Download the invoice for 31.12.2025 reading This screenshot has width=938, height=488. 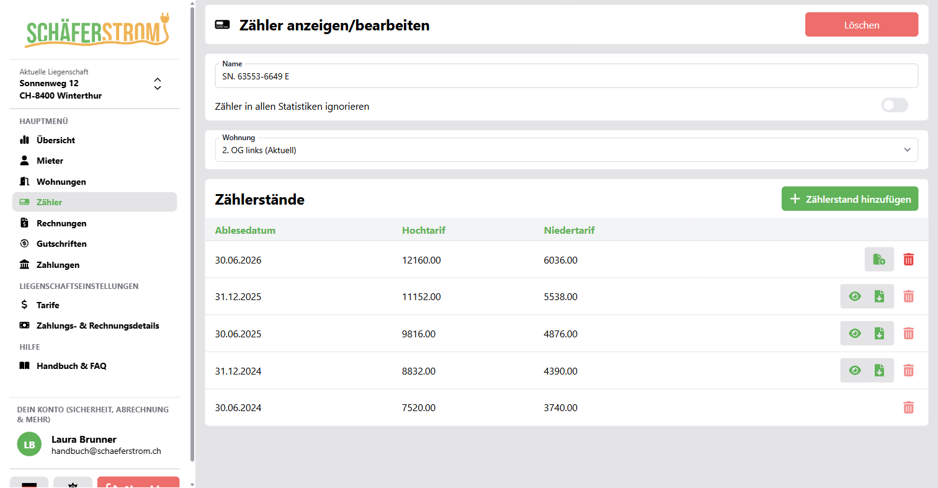[x=879, y=296]
